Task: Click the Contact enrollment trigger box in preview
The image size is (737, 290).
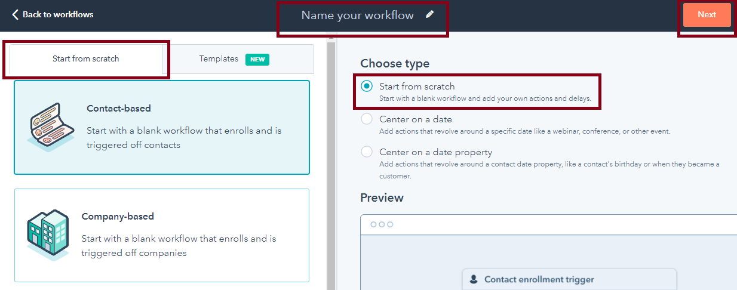Action: (569, 279)
